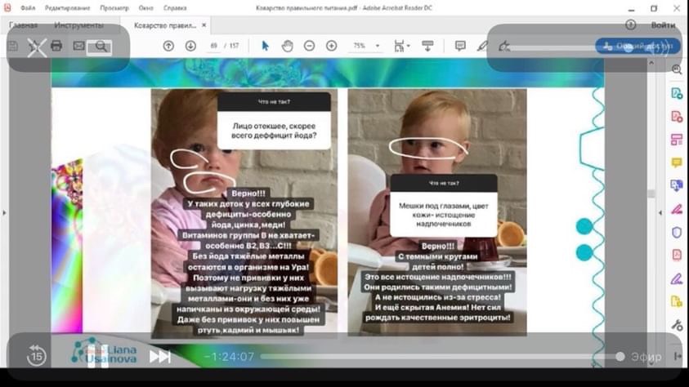Click the -1:24:07 remaining time label
The image size is (689, 387).
tap(230, 356)
